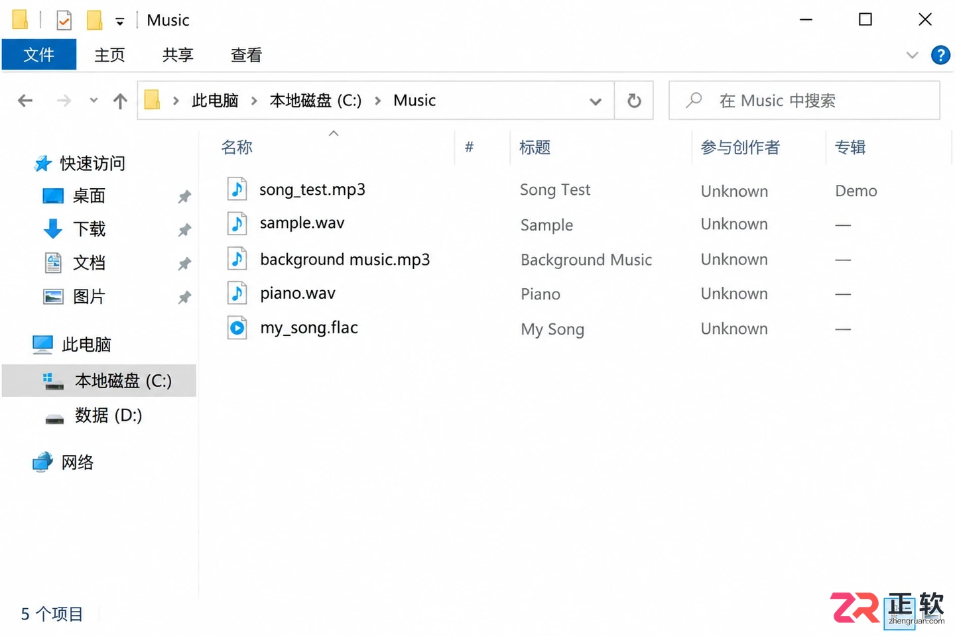Sort by 参与创作者 column header
This screenshot has width=955, height=636.
point(740,147)
